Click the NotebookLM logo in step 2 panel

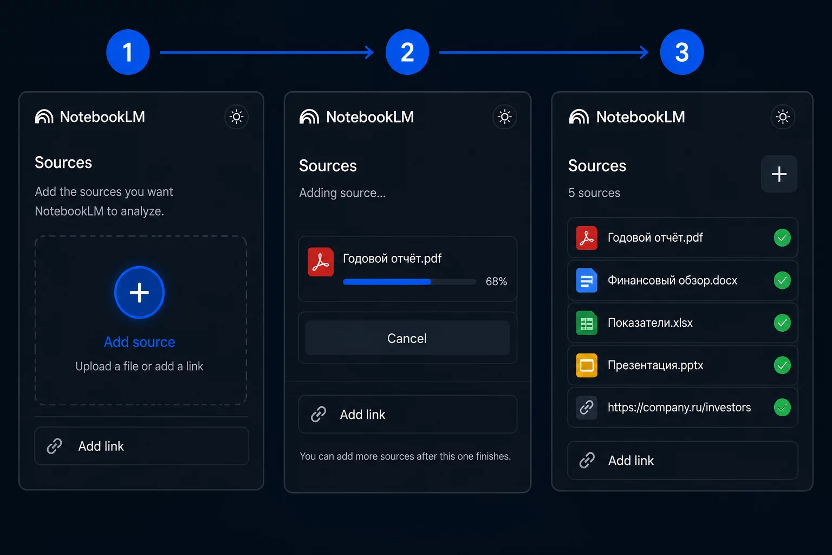pos(356,117)
